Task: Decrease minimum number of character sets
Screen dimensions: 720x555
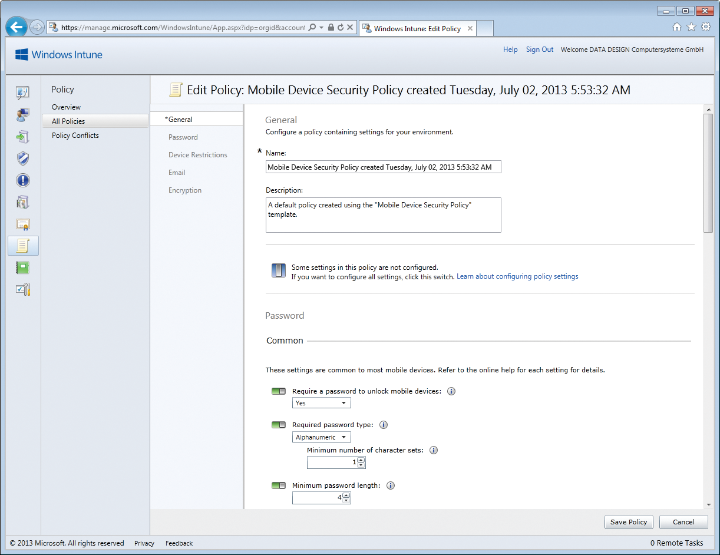Action: tap(361, 465)
